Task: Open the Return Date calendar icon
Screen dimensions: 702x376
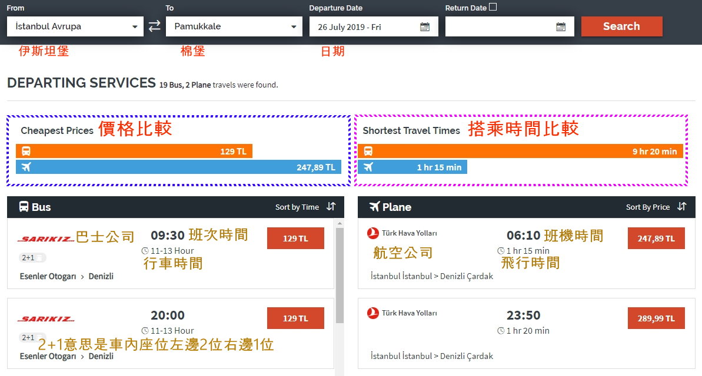Action: click(561, 26)
